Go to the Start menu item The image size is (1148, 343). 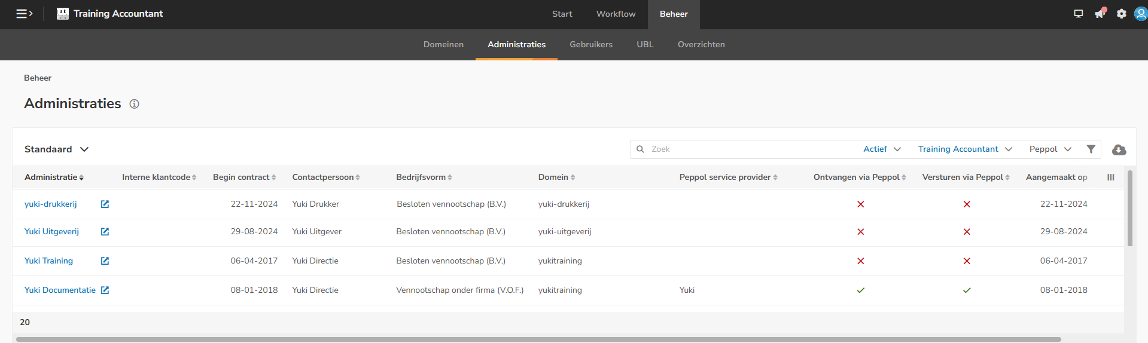coord(562,14)
